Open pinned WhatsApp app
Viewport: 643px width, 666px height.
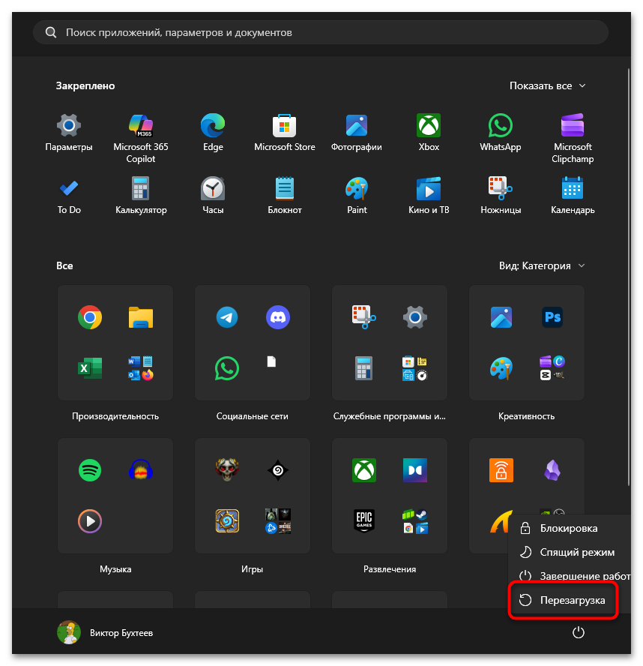tap(501, 126)
